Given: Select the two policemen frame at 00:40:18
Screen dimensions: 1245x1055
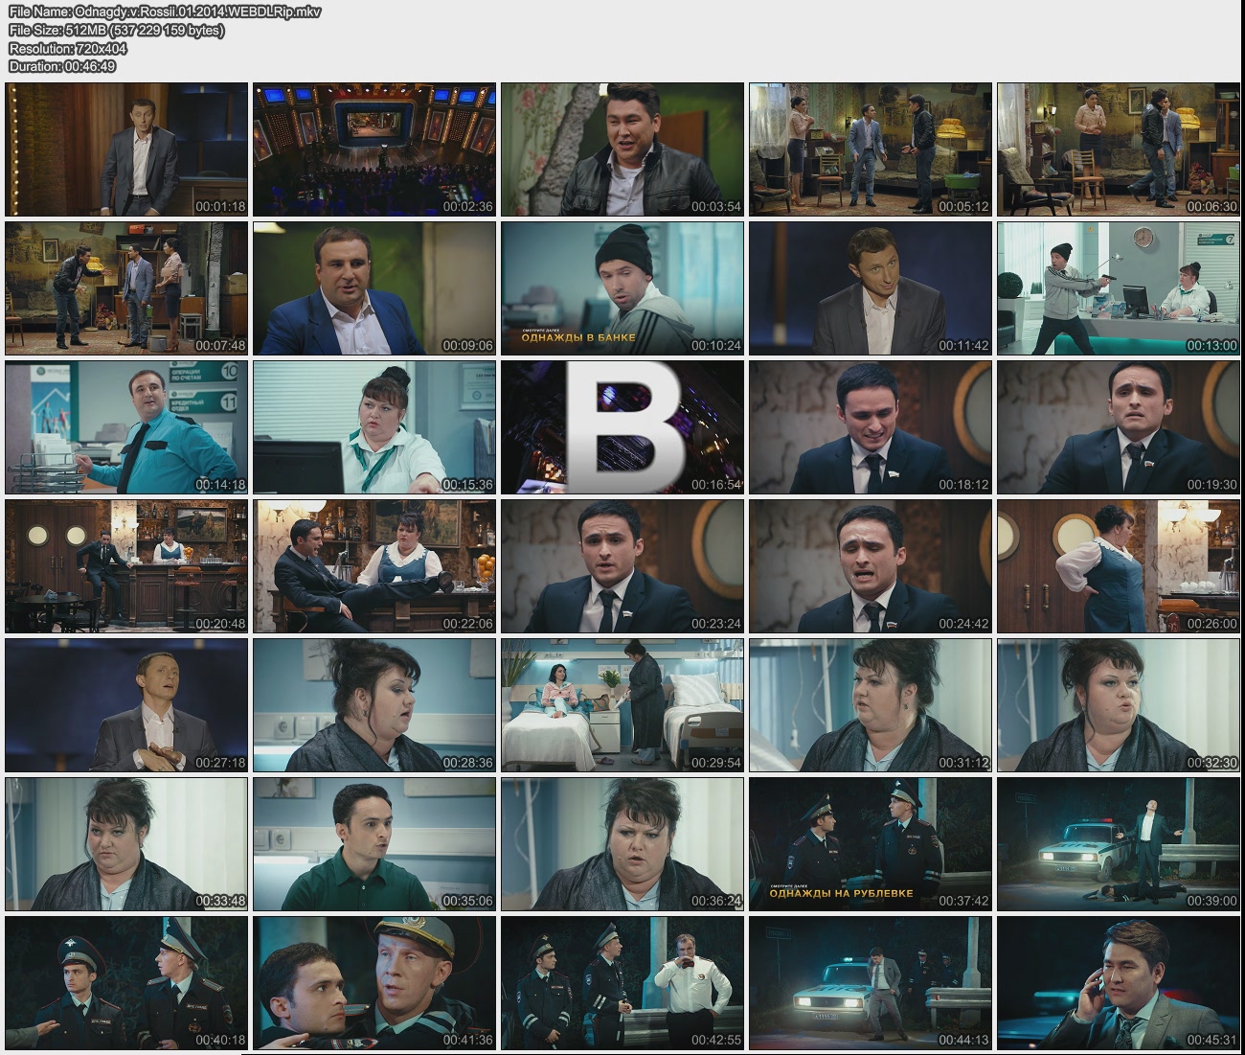Looking at the screenshot, I should click(x=126, y=983).
